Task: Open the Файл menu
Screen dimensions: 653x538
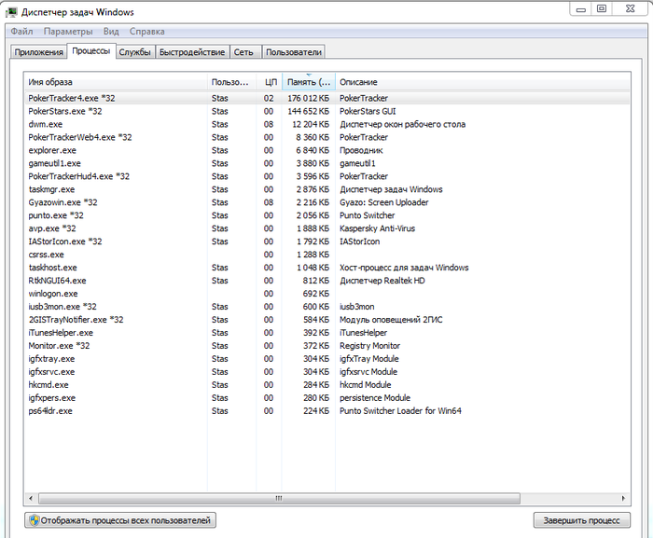Action: (x=21, y=31)
